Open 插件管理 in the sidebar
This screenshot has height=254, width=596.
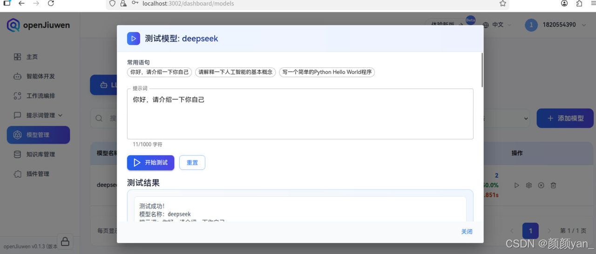click(x=38, y=174)
